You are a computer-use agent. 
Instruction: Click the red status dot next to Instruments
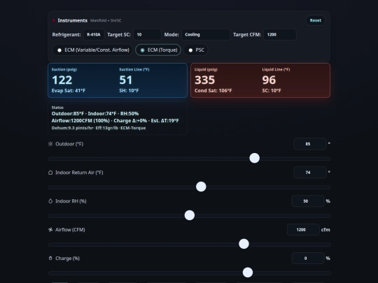pos(53,20)
